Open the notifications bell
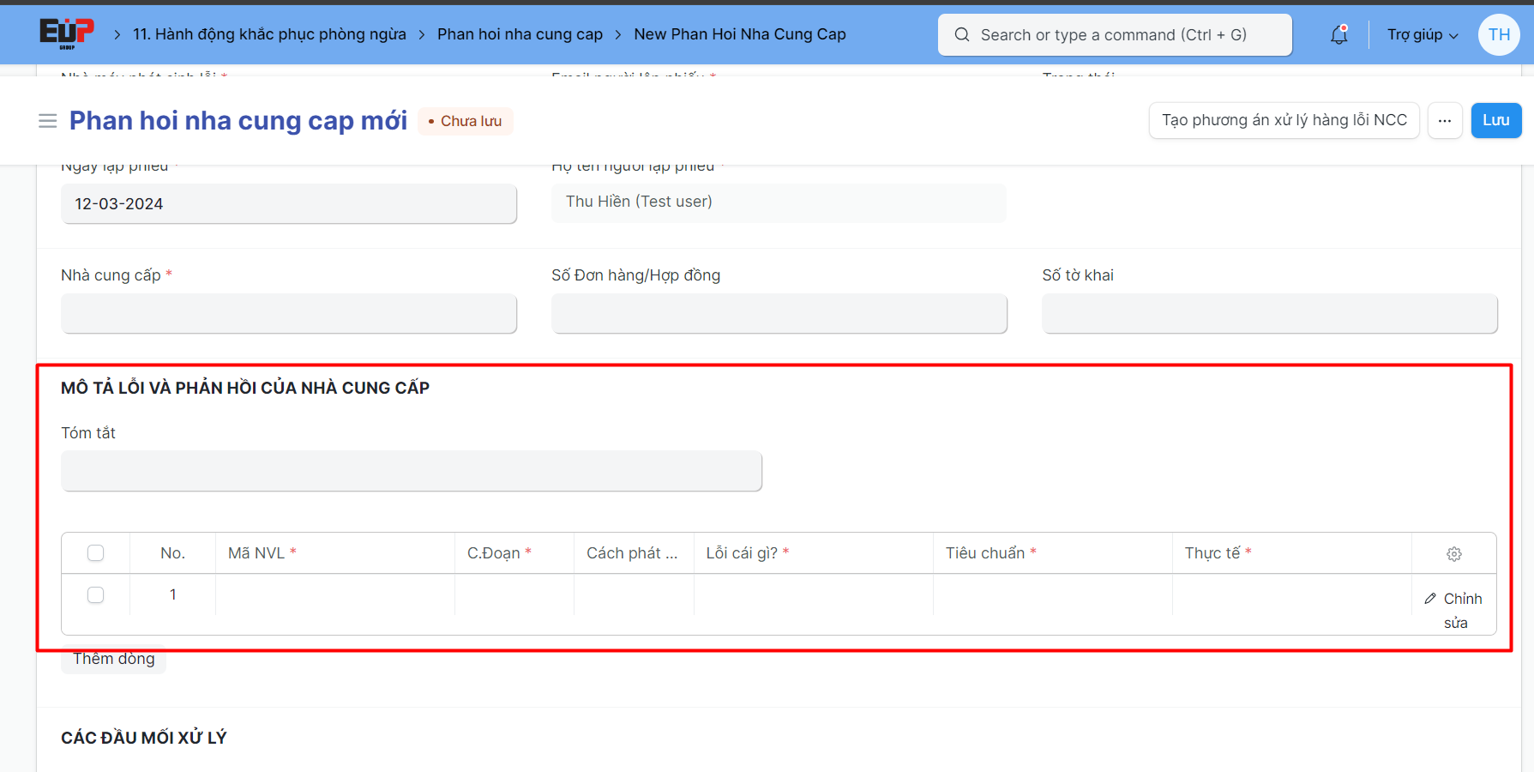This screenshot has height=772, width=1534. (1338, 35)
